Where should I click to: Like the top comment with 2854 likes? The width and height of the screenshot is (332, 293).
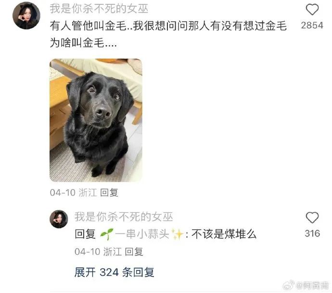[312, 10]
